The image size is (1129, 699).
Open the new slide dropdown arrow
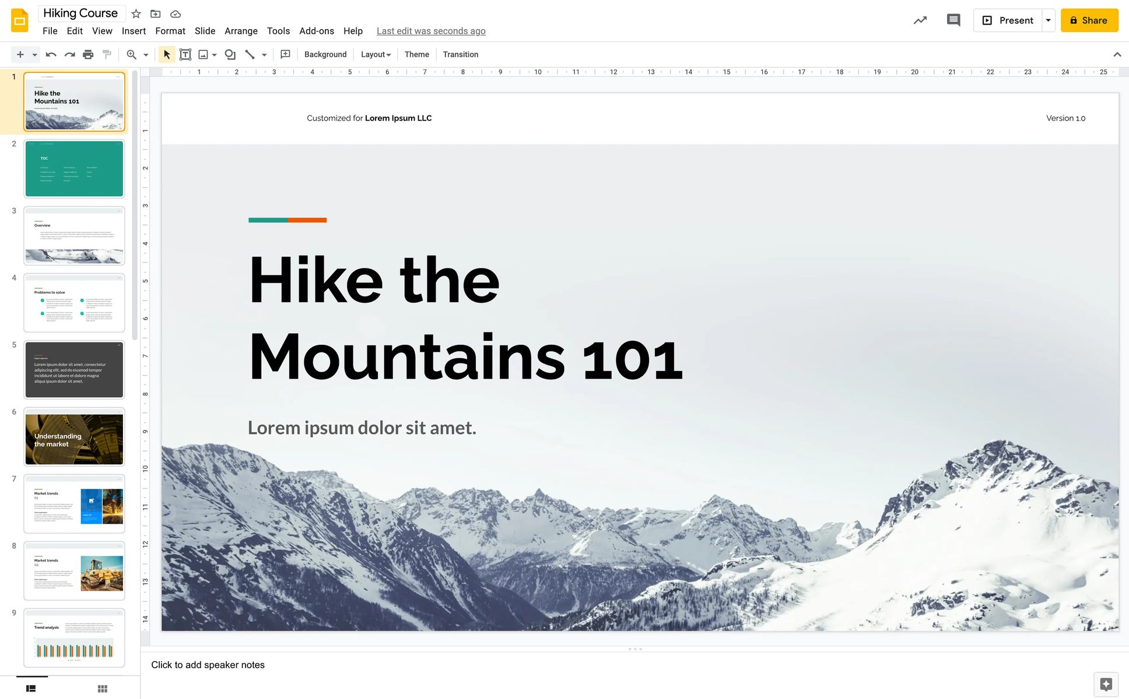(x=33, y=54)
